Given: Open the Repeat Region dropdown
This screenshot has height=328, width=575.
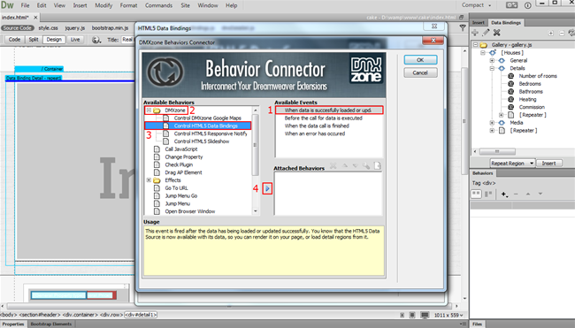Looking at the screenshot, I should [512, 163].
